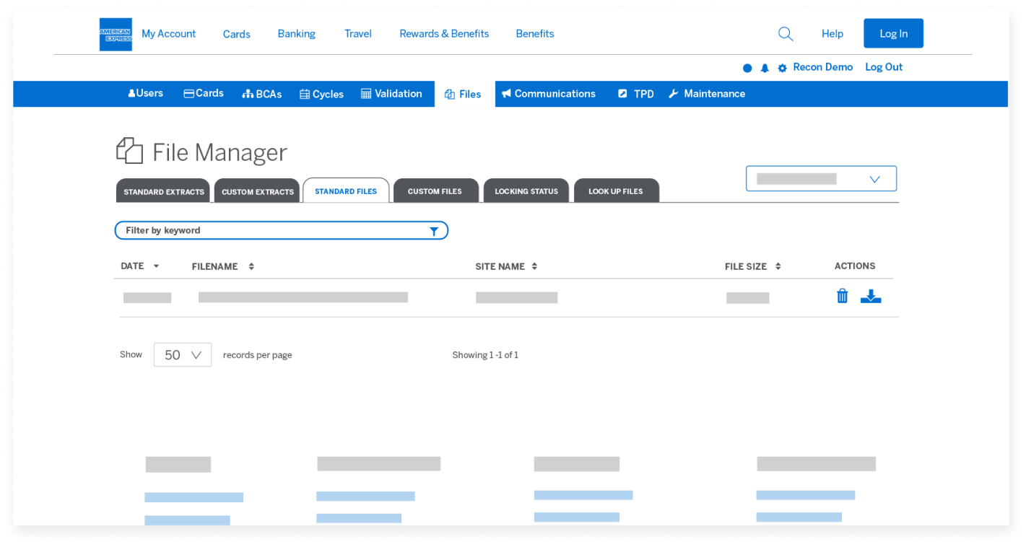The height and width of the screenshot is (542, 1026).
Task: Click the Log In button
Action: pyautogui.click(x=893, y=33)
